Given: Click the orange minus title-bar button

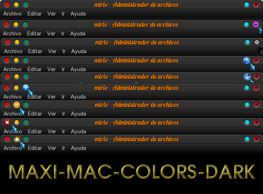Looking at the screenshot, I should 17,105.
